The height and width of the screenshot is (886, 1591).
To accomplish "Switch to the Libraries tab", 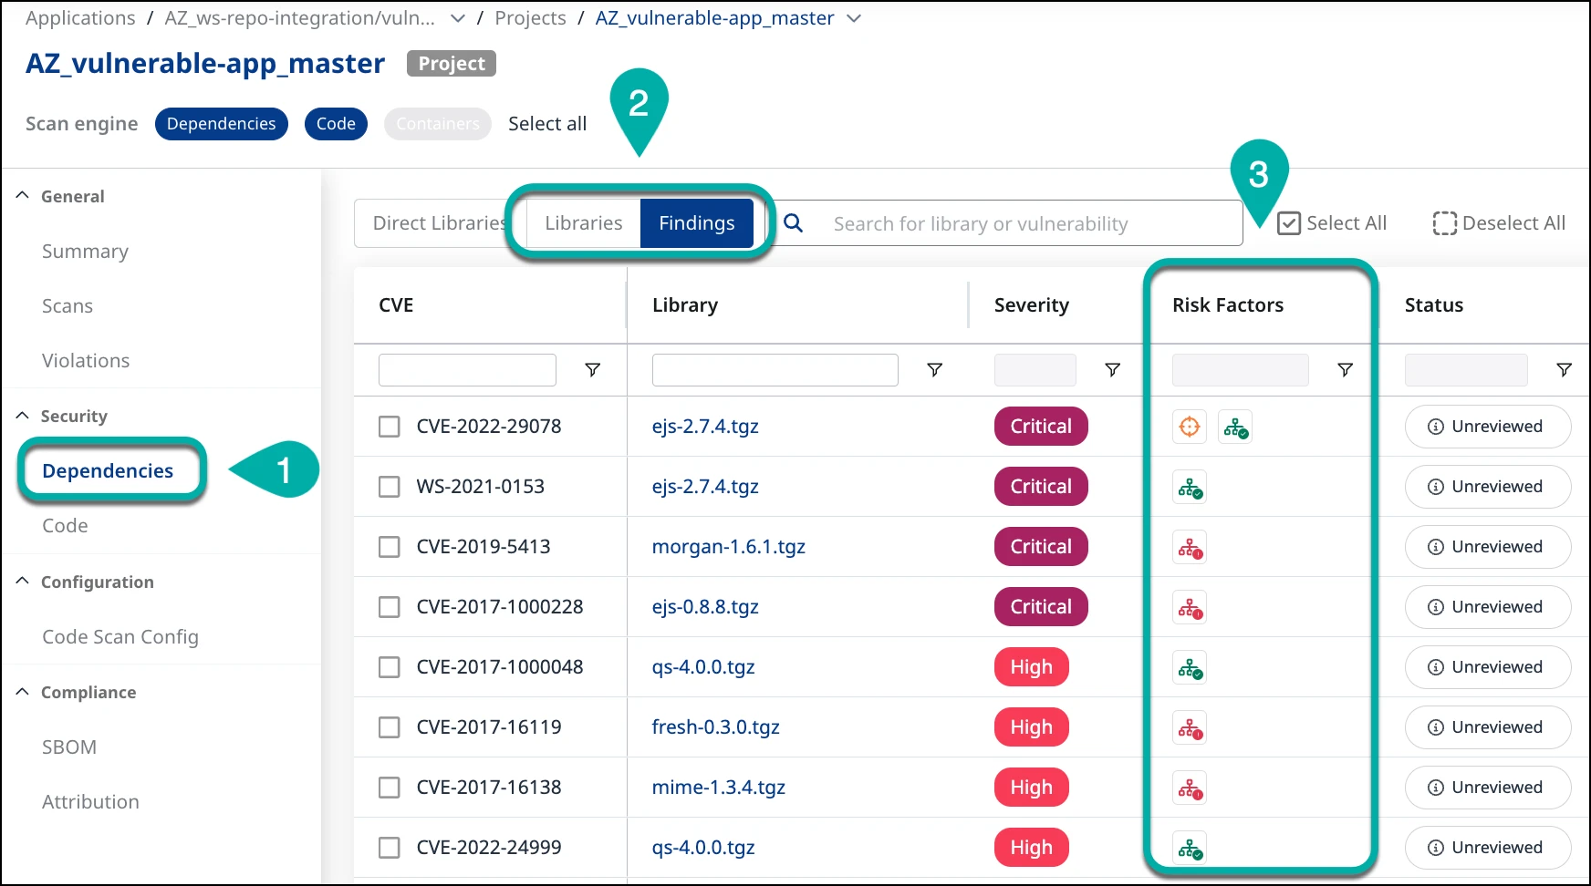I will click(583, 222).
